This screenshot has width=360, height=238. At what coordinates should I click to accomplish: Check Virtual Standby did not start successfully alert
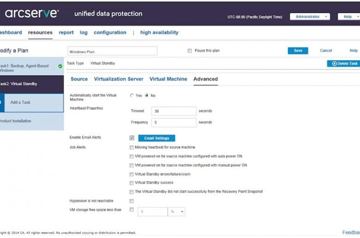132,192
